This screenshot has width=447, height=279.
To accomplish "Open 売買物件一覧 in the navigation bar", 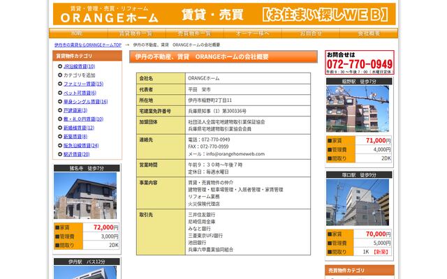I will [x=195, y=33].
